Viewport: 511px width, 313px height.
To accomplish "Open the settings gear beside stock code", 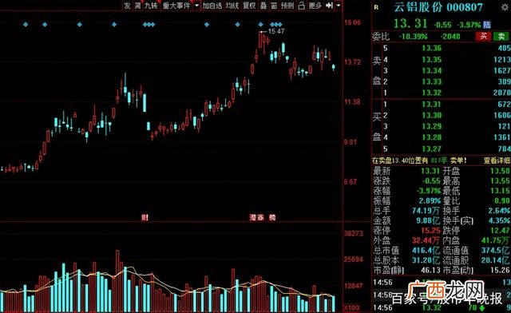I will 505,7.
